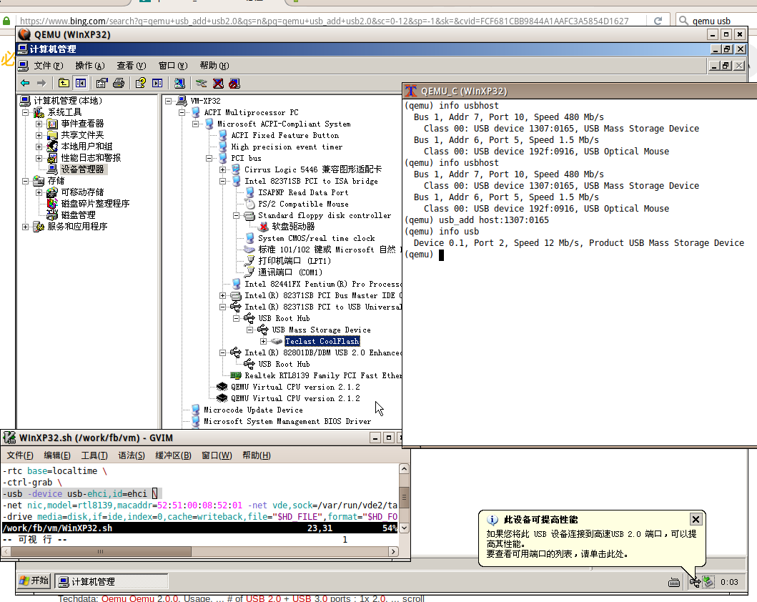The image size is (757, 602).
Task: Collapse the VM-XP32 root device node
Action: pos(168,101)
